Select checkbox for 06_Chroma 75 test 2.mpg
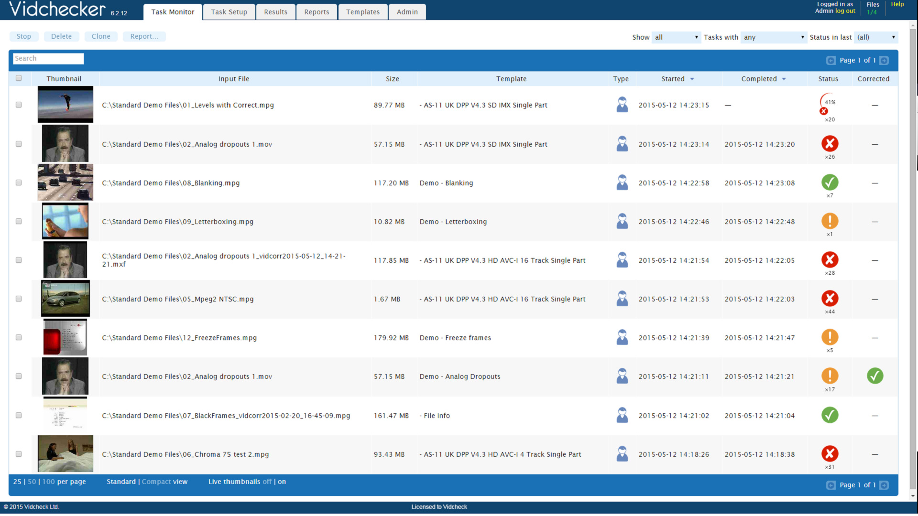The image size is (918, 516). point(19,454)
